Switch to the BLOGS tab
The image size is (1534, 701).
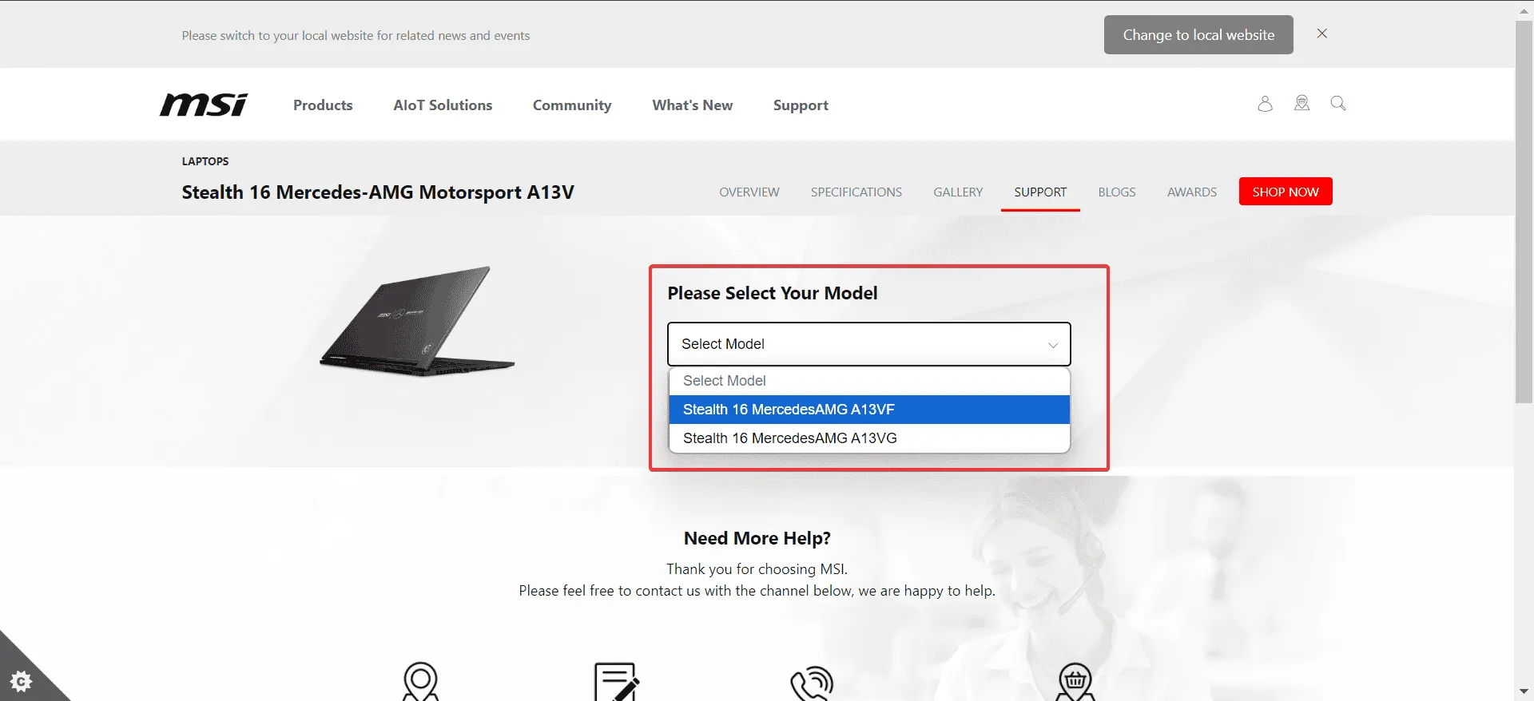(x=1117, y=192)
